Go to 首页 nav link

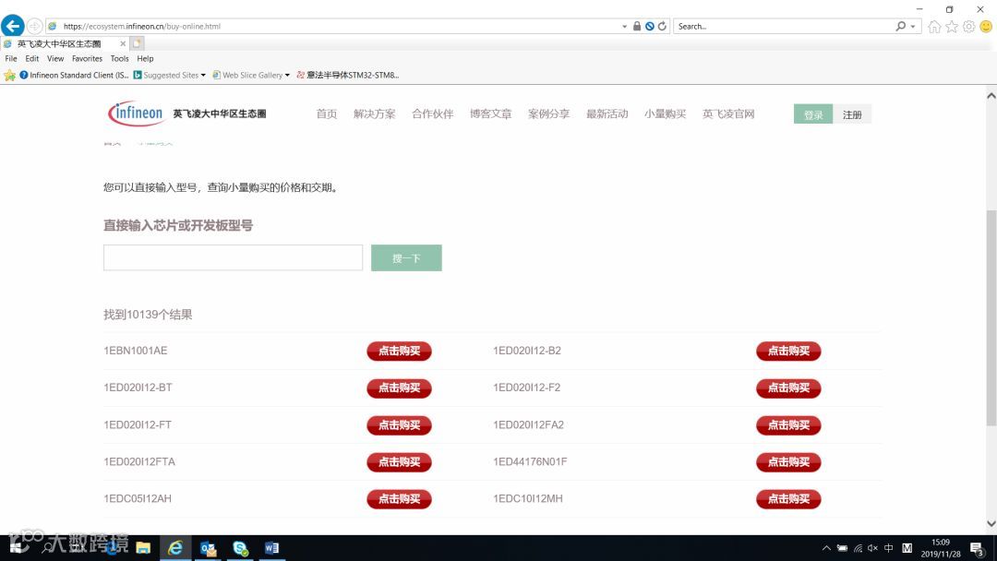pos(326,113)
